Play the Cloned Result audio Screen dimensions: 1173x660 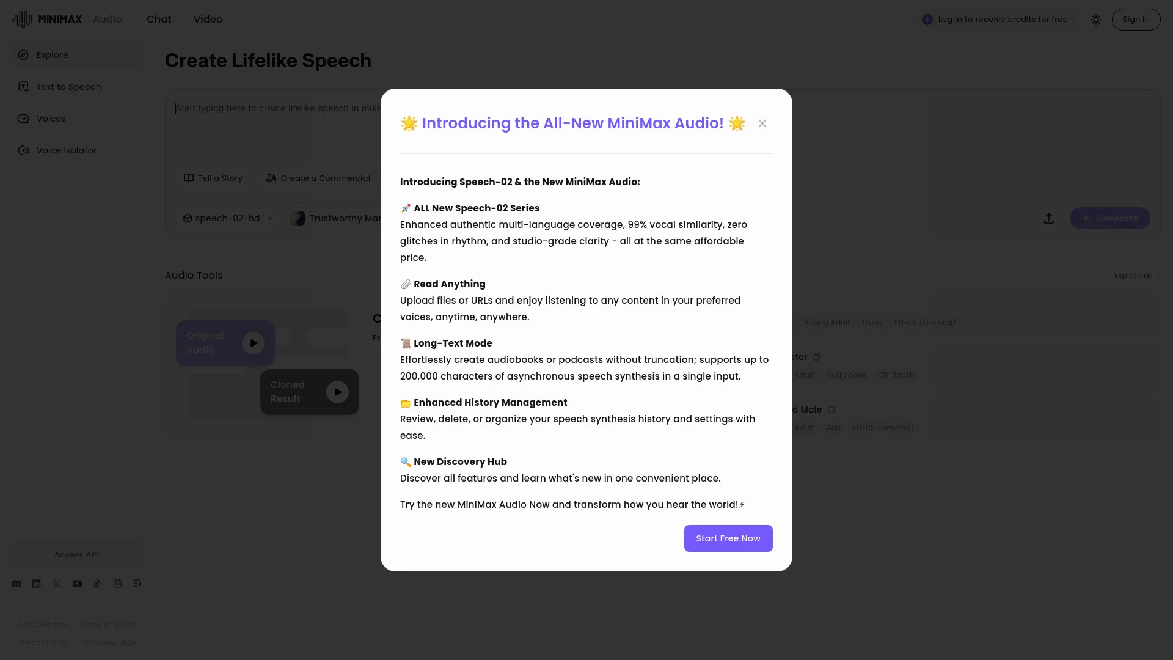[x=337, y=392]
